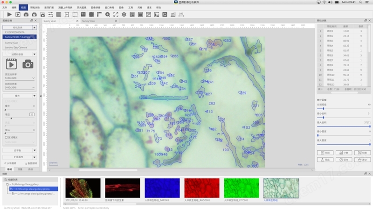Click the 导出 export button

point(325,160)
